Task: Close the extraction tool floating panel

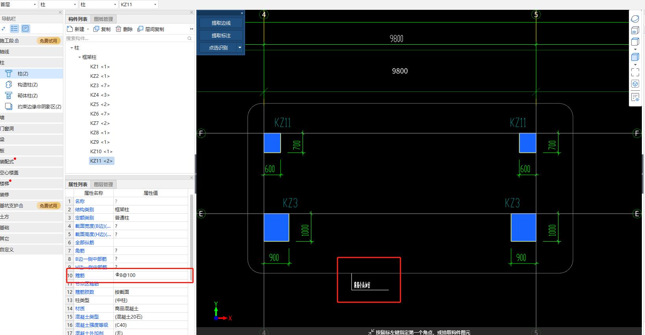Action: click(242, 13)
